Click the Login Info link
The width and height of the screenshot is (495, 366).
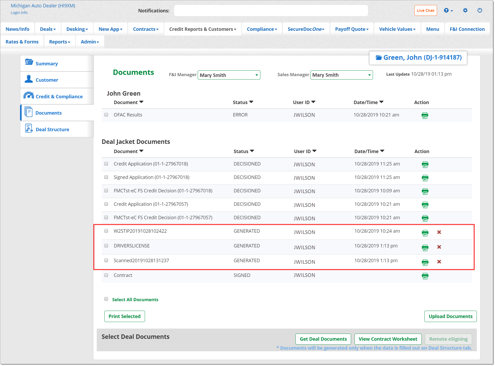(19, 13)
